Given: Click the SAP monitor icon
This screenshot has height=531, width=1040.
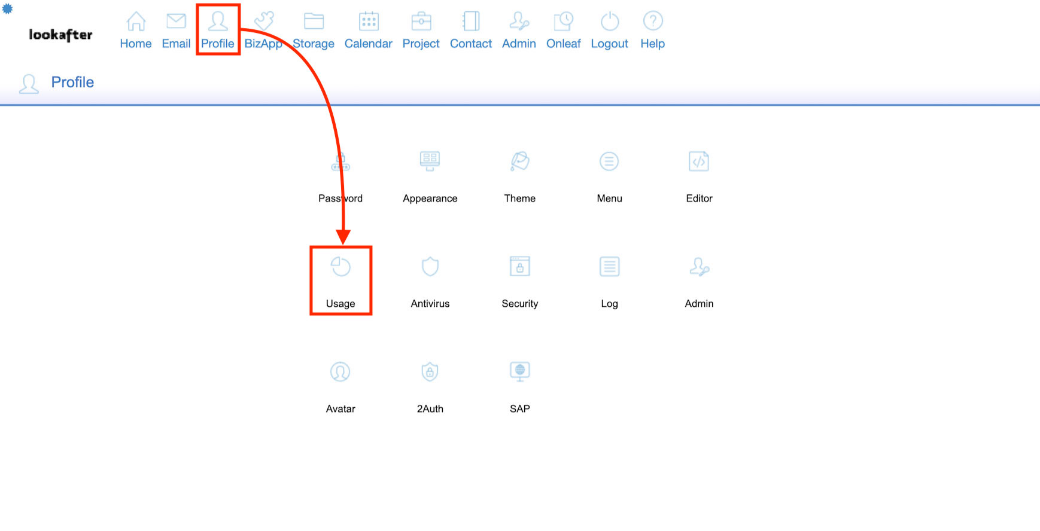Looking at the screenshot, I should tap(519, 372).
